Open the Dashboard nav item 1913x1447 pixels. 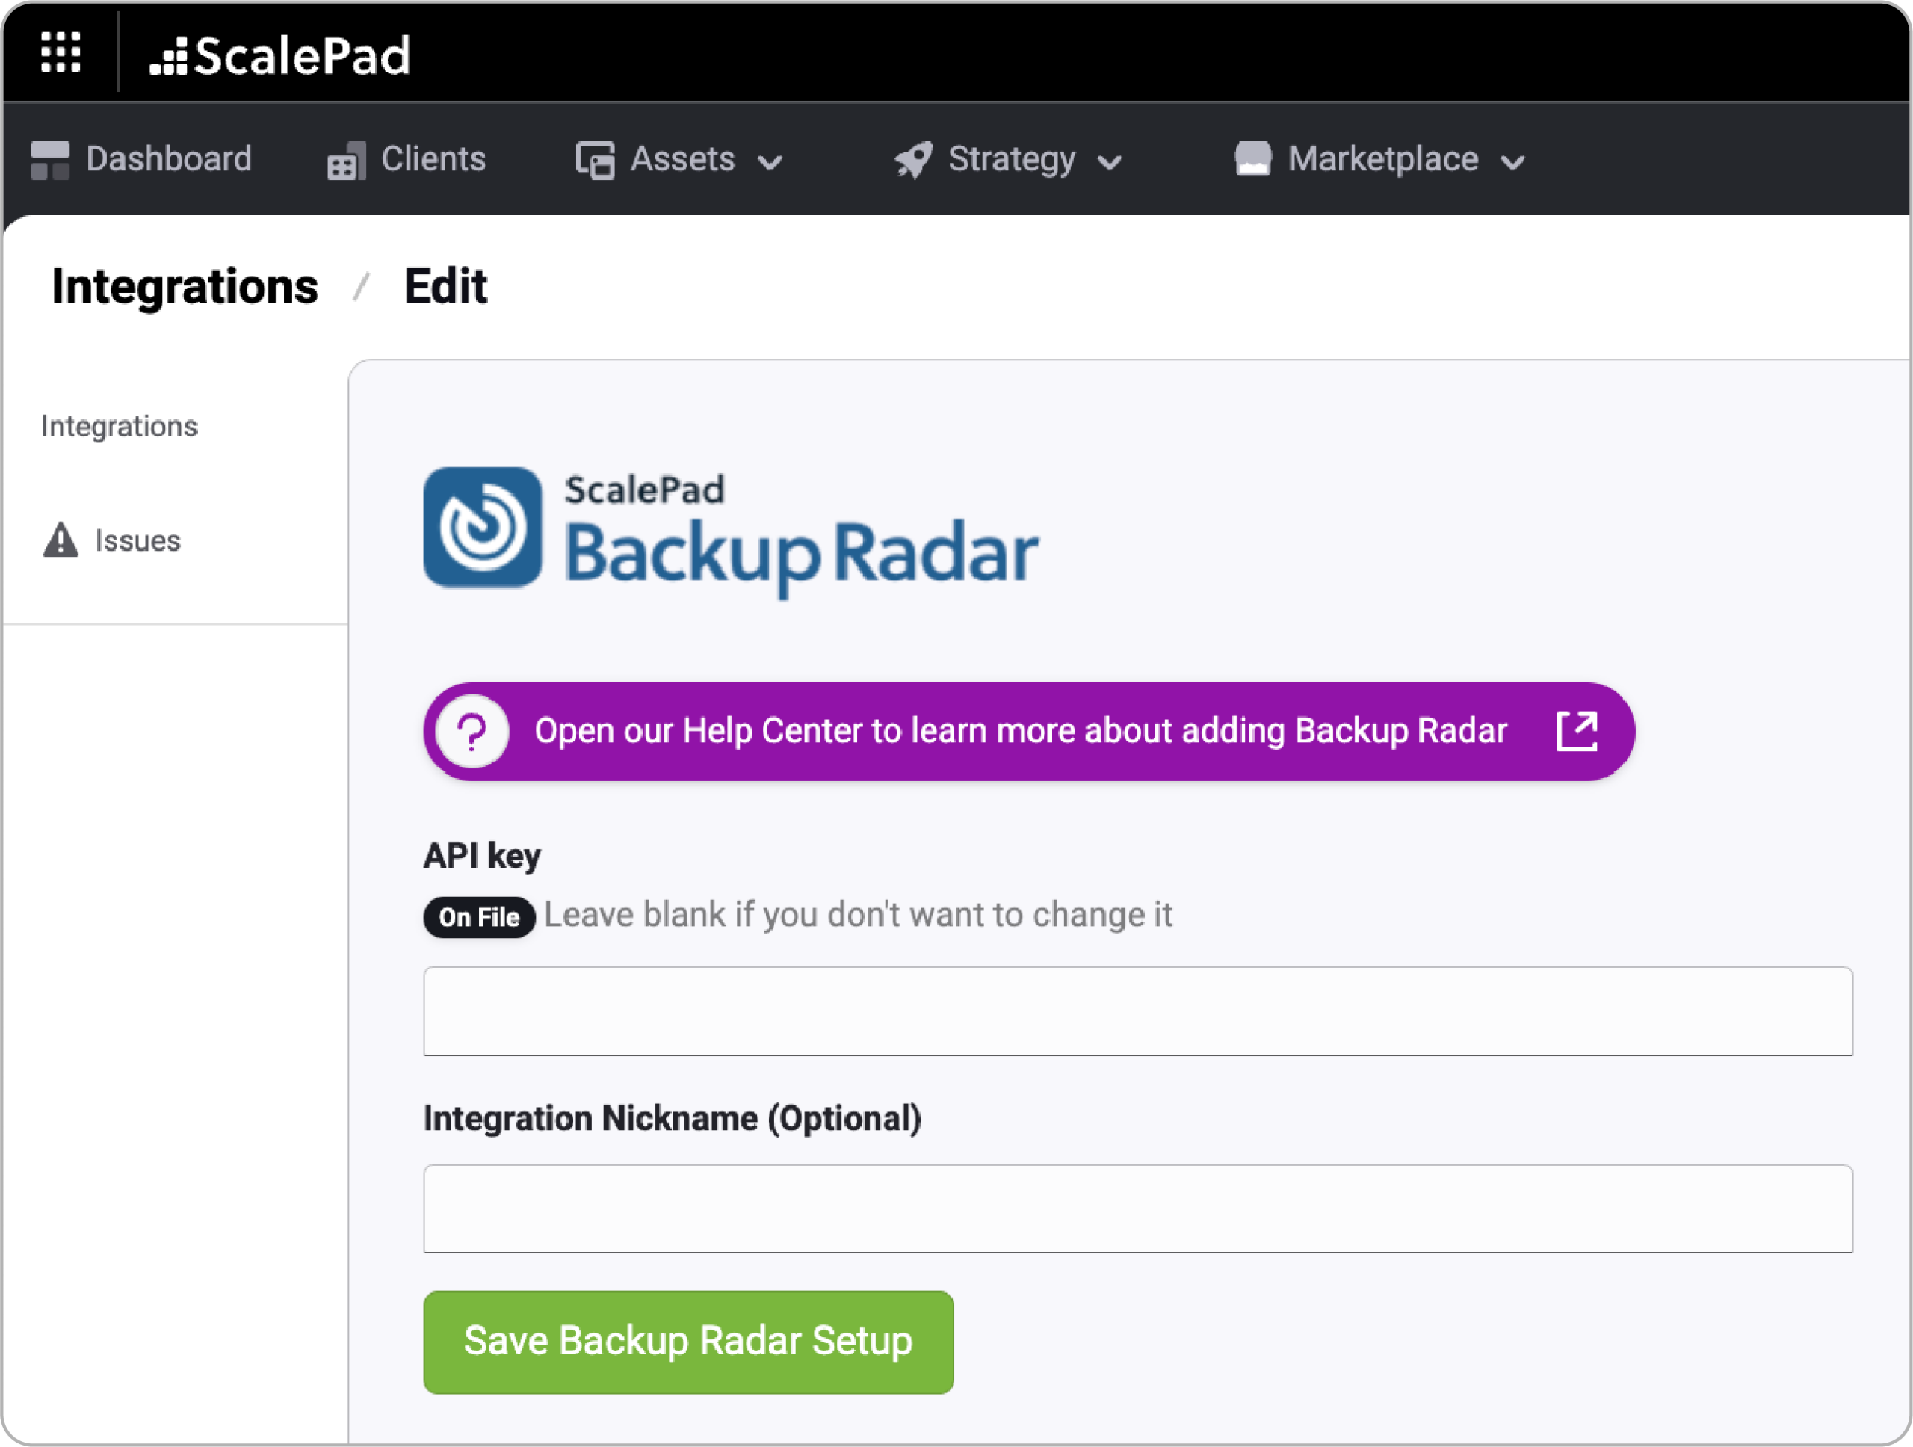141,160
